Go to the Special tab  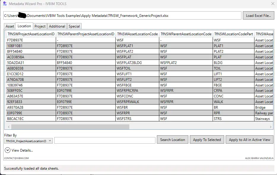(74, 26)
